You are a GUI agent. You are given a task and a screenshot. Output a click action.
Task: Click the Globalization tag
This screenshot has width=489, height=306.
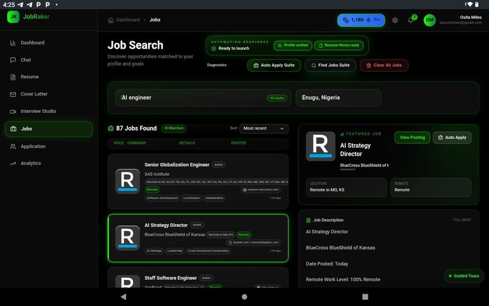(x=214, y=198)
